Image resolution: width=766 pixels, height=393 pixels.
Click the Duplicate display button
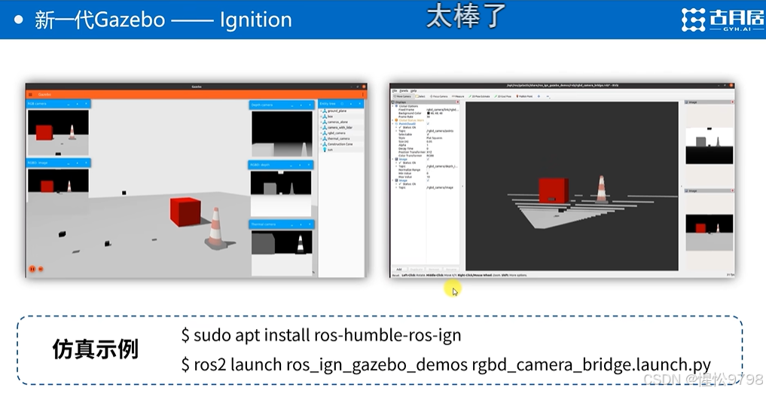tap(417, 269)
